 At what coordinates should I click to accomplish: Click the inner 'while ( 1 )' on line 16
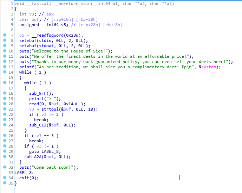pos(38,83)
